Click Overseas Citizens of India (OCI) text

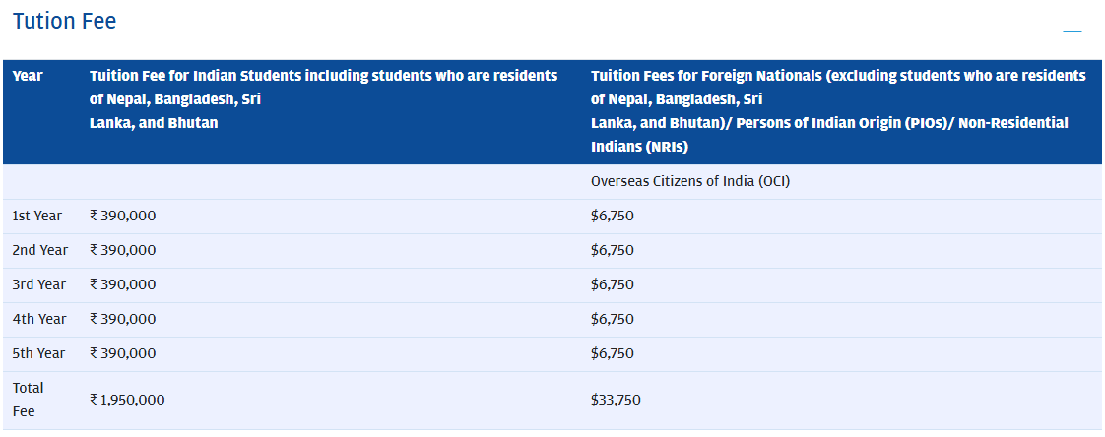click(689, 182)
